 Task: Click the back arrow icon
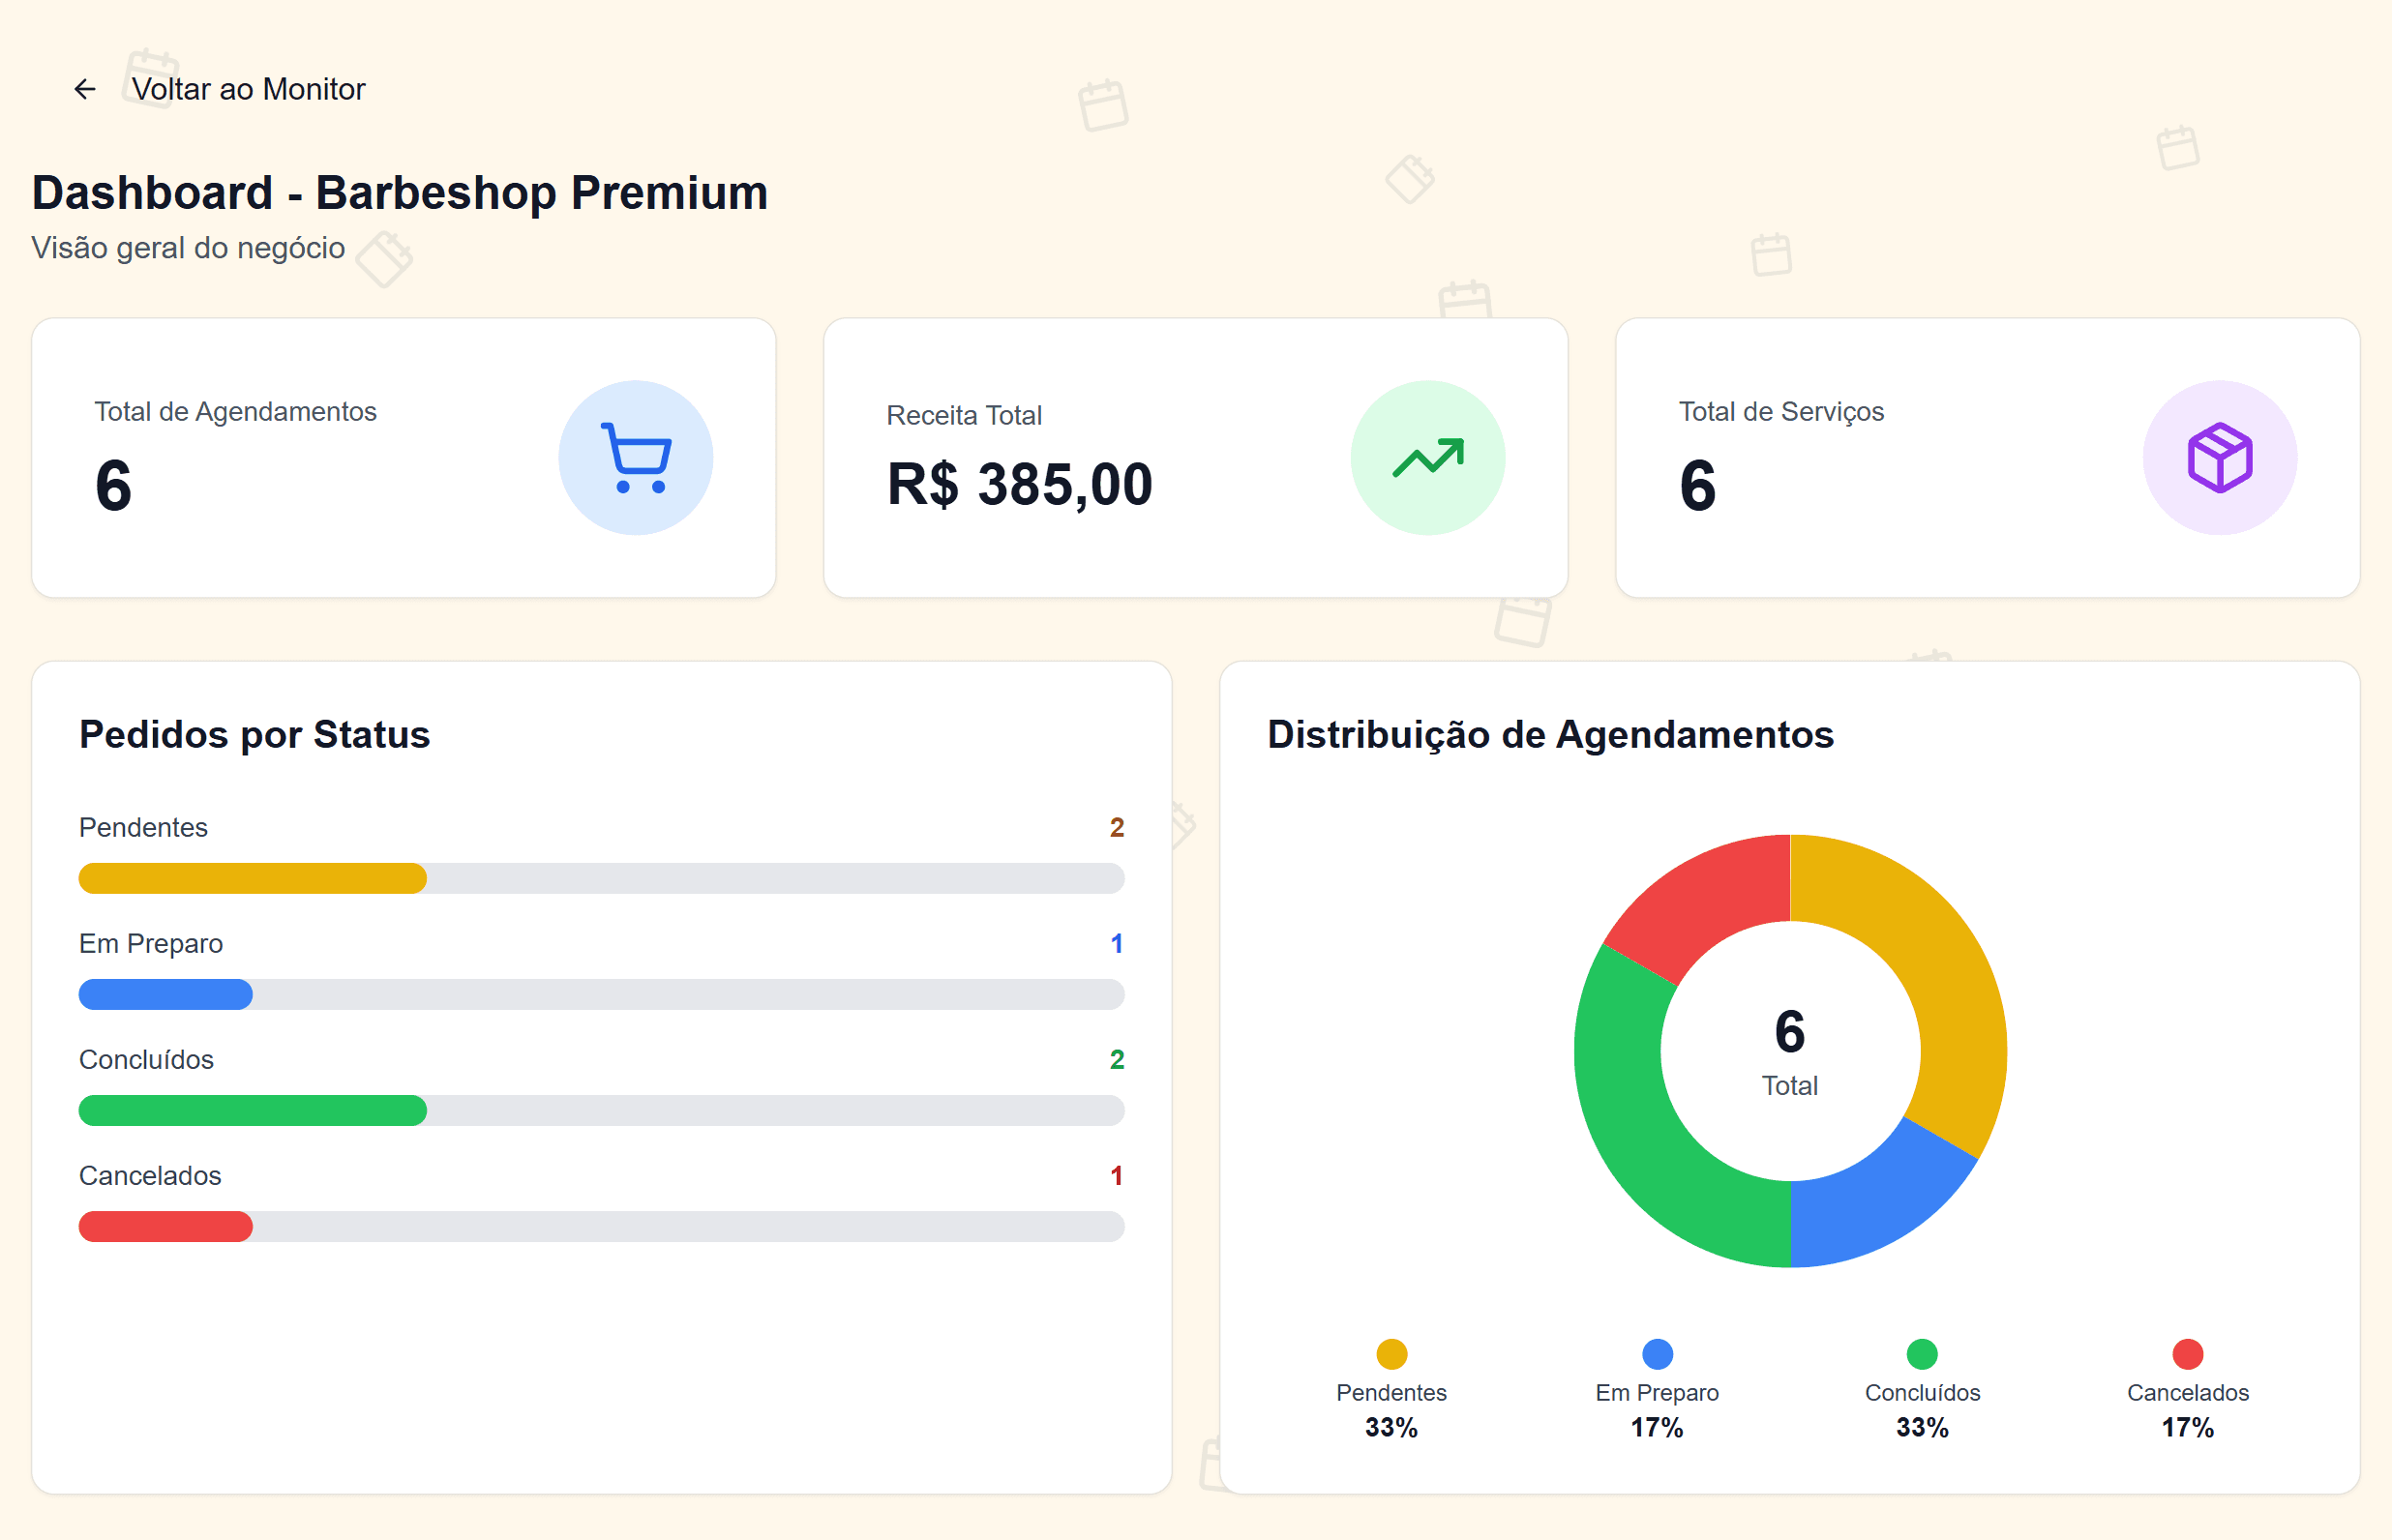[x=84, y=89]
